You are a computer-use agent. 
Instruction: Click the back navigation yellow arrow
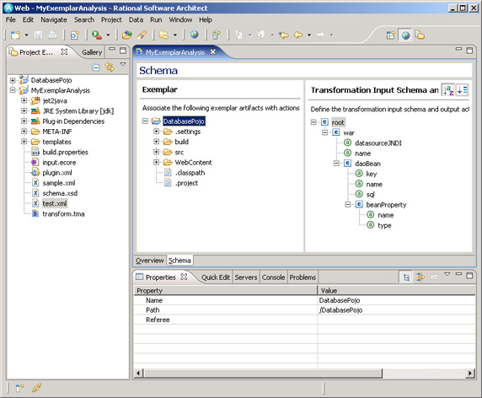(x=298, y=35)
